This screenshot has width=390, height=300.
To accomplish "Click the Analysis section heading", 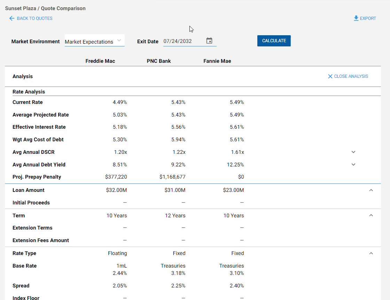I will [23, 76].
